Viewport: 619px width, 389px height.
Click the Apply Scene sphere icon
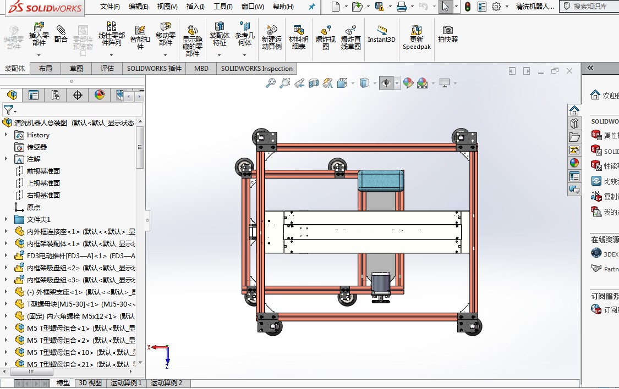422,83
